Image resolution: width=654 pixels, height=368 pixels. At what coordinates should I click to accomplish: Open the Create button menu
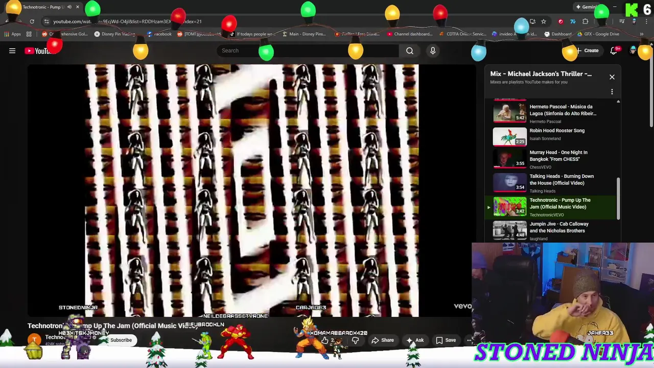(587, 51)
